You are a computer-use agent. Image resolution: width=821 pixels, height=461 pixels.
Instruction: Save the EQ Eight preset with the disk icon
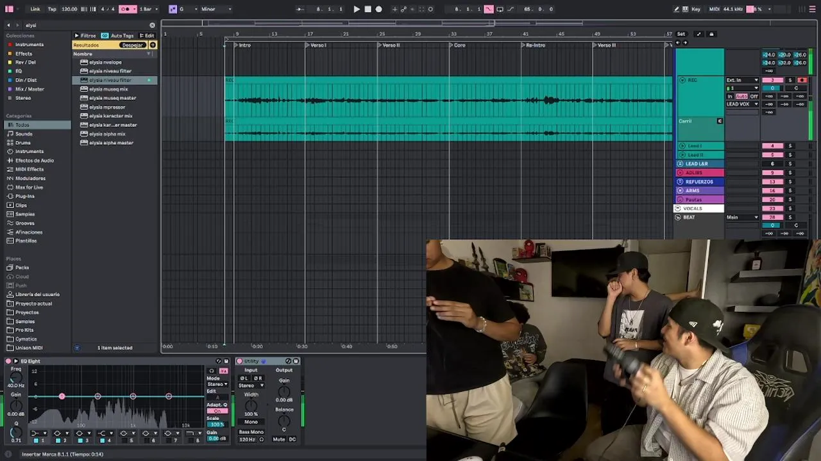point(226,361)
